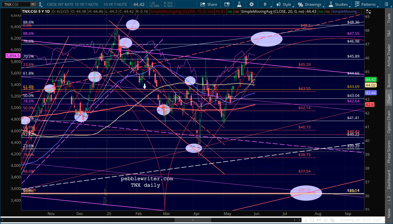Click the scrollbar right arrow

point(299,220)
